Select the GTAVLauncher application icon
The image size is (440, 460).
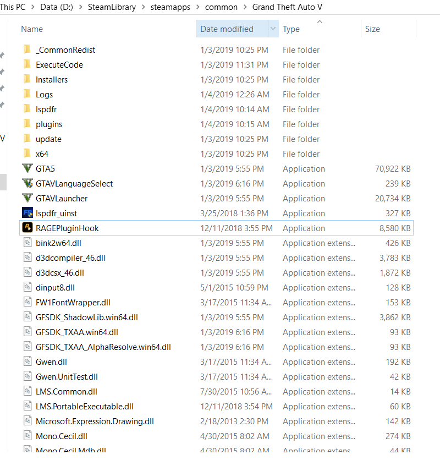pos(28,198)
